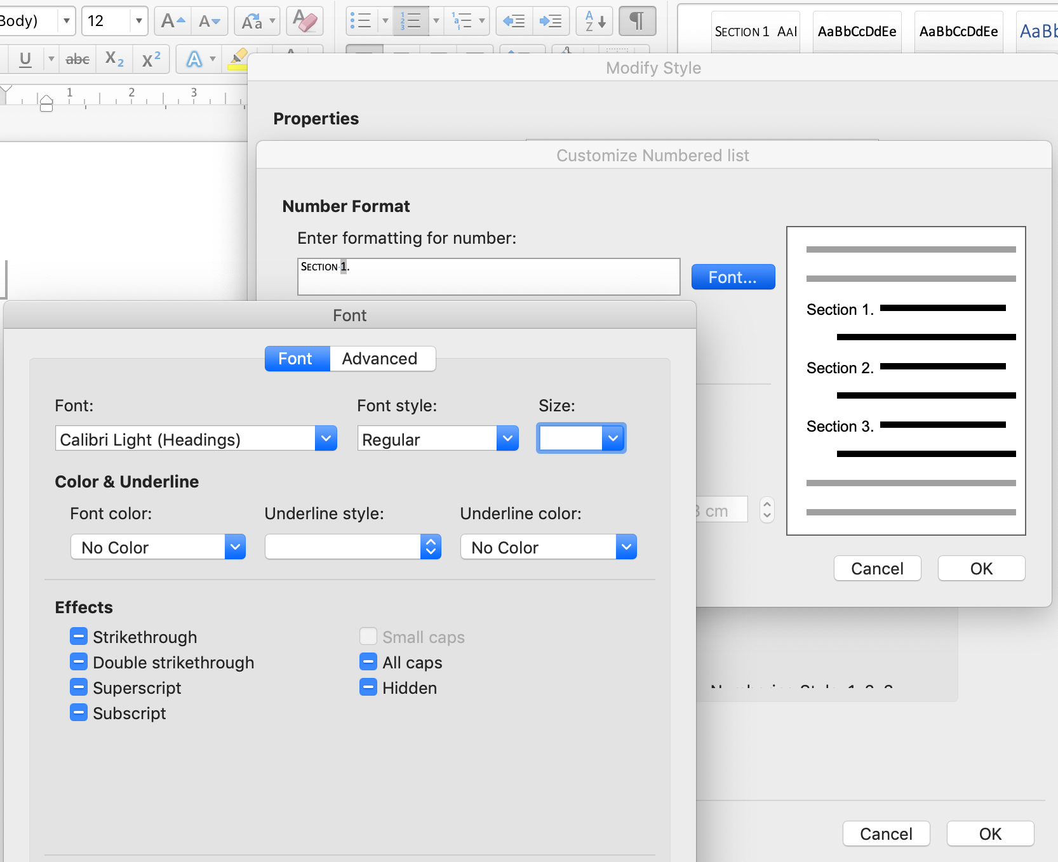Switch to the Font tab

[x=295, y=359]
